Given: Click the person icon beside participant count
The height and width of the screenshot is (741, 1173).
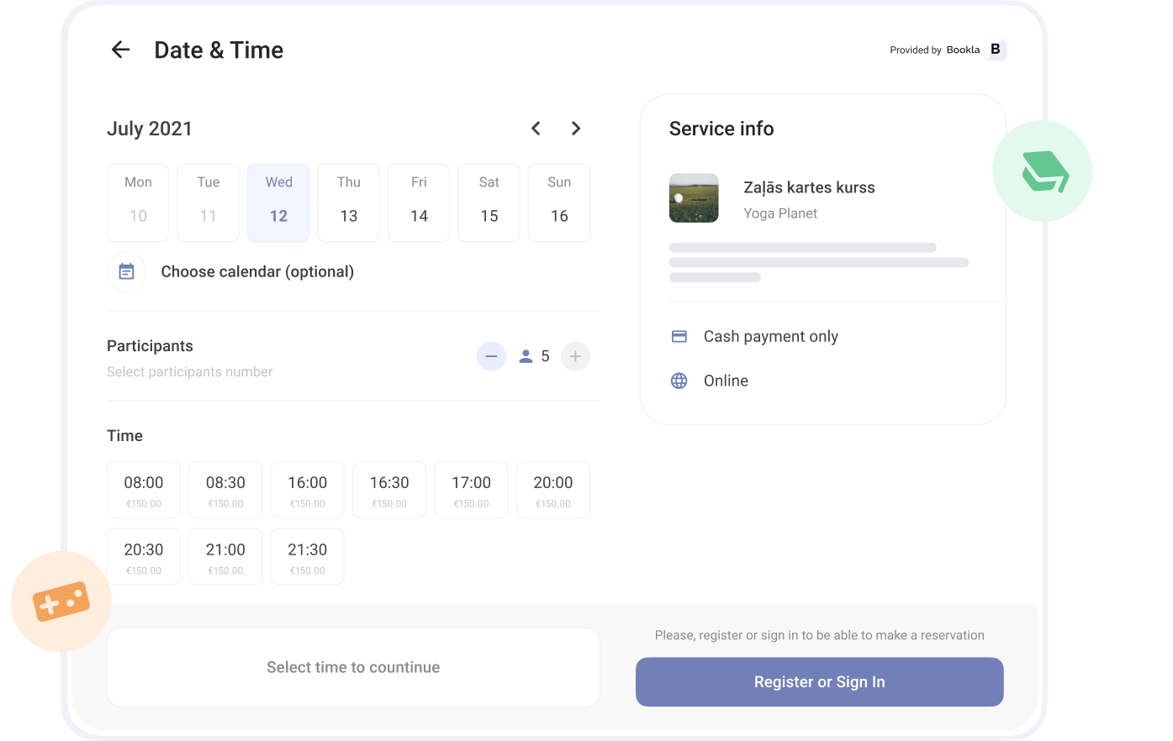Looking at the screenshot, I should pyautogui.click(x=526, y=356).
